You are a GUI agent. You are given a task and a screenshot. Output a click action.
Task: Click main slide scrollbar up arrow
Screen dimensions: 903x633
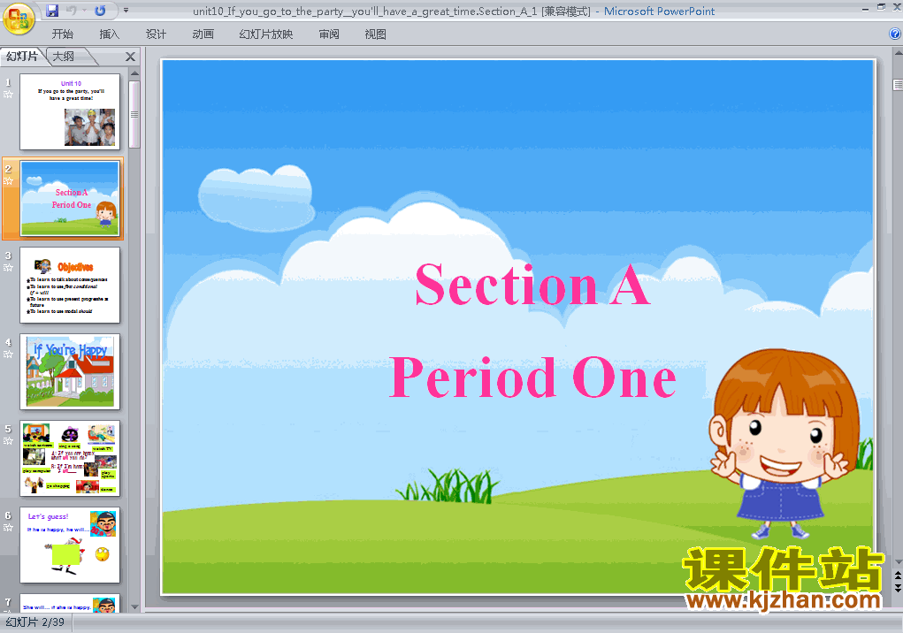pyautogui.click(x=898, y=53)
